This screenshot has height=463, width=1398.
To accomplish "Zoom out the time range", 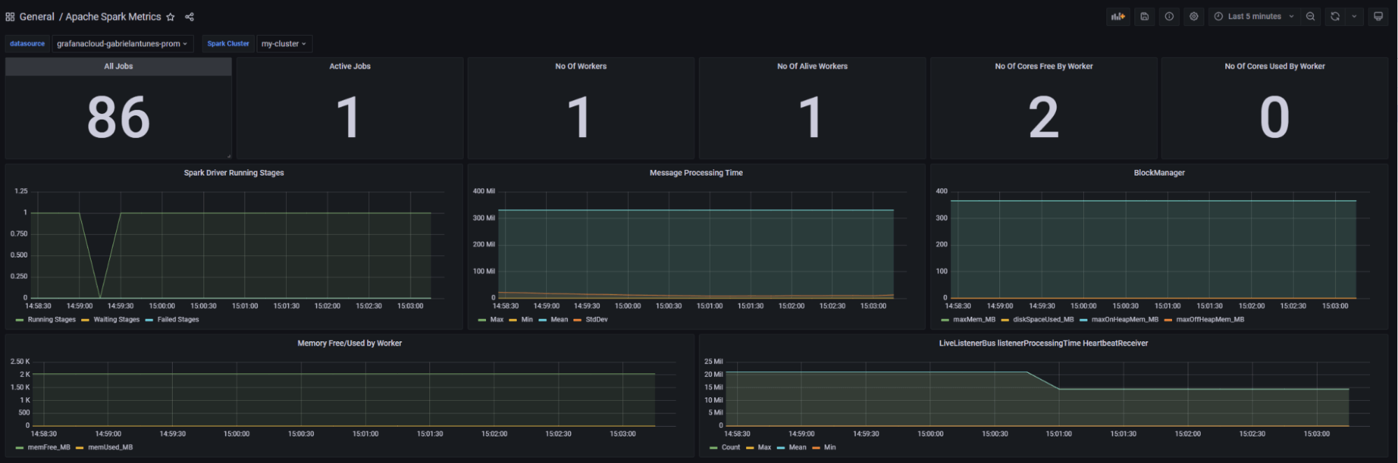I will [1311, 17].
